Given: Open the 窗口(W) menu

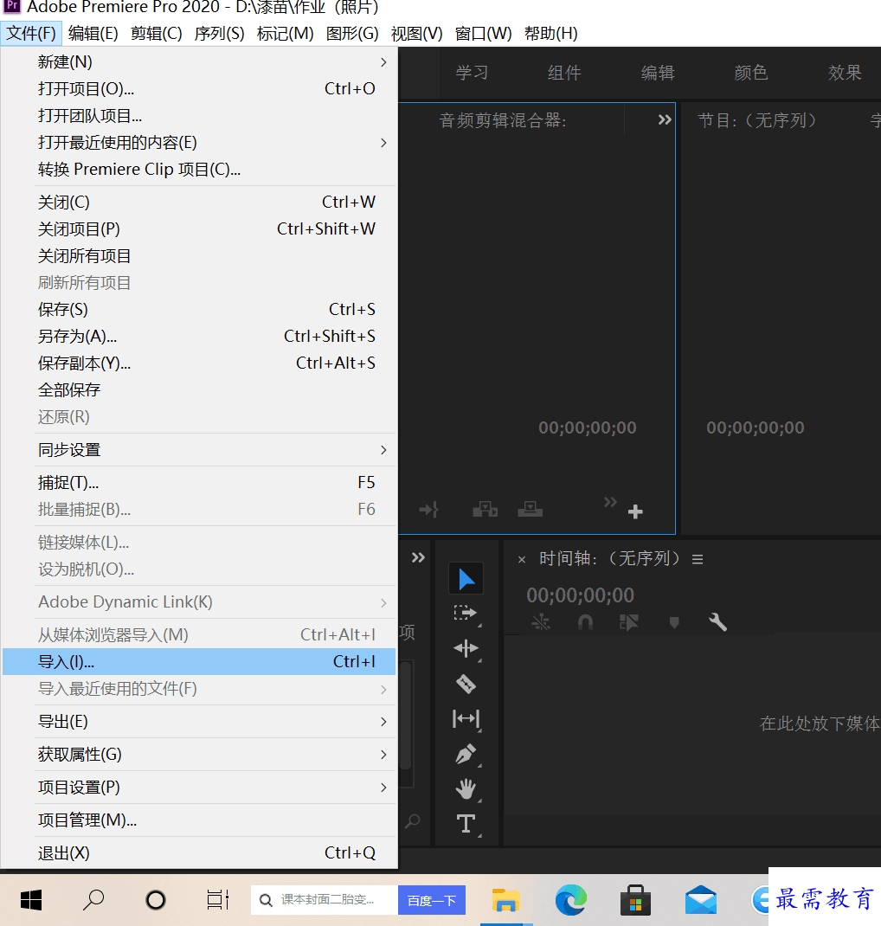Looking at the screenshot, I should click(483, 33).
